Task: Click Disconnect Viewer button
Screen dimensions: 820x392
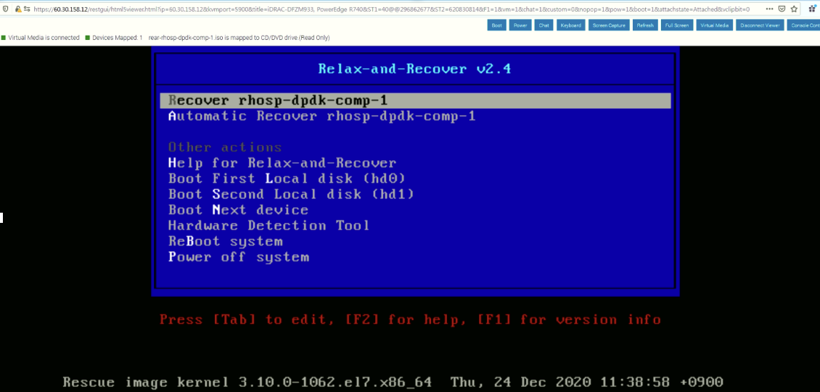Action: [760, 25]
